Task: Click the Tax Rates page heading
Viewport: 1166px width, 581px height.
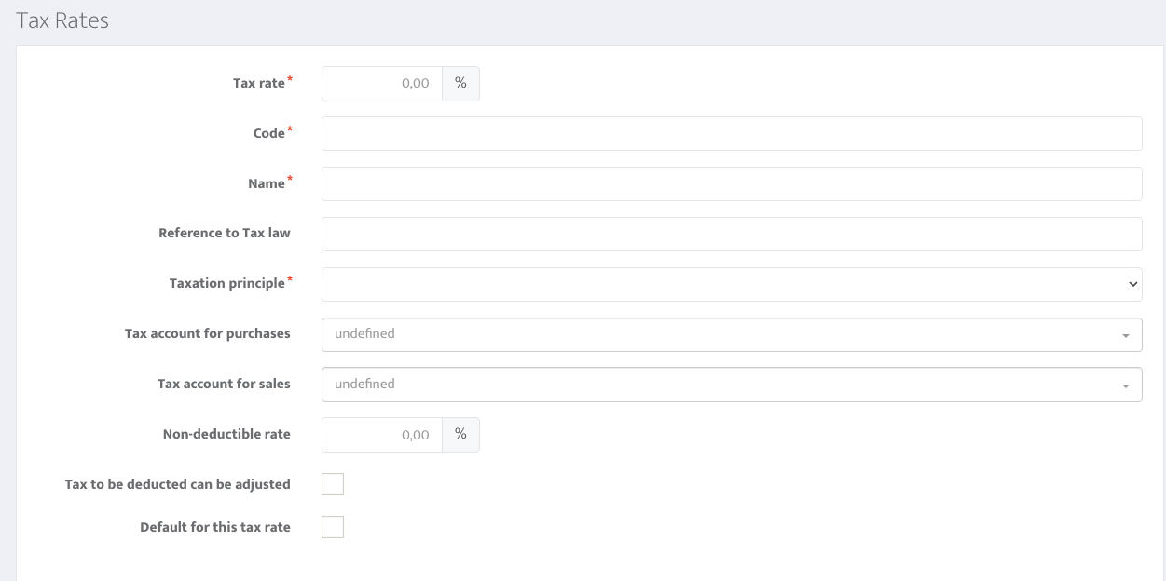Action: tap(62, 20)
